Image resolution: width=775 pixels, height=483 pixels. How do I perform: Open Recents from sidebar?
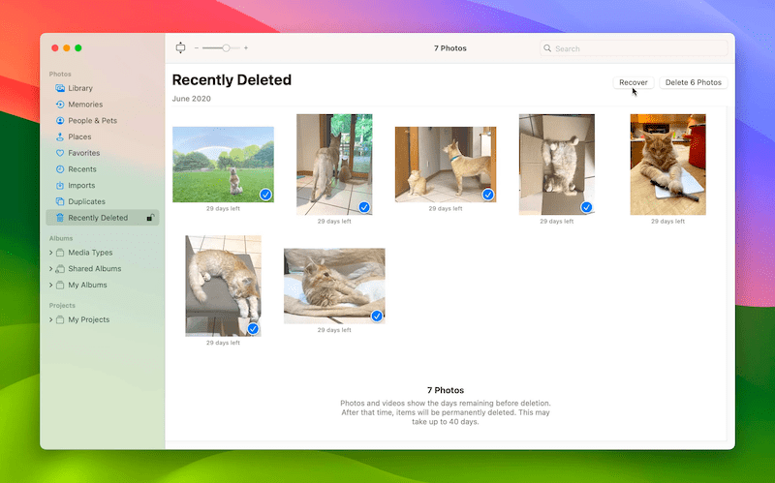103,168
